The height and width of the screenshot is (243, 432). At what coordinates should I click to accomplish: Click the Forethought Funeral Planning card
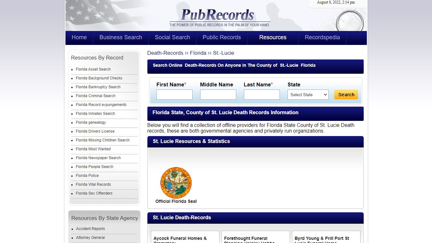tap(256, 237)
